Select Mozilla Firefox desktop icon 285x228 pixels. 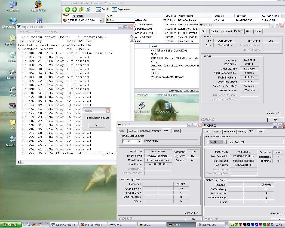tap(39, 6)
